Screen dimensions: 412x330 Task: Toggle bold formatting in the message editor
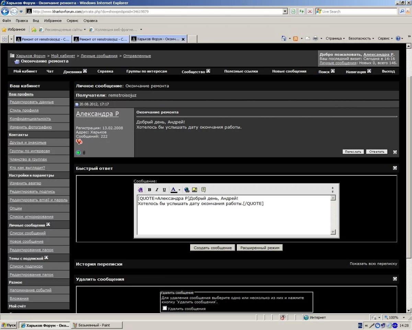149,190
